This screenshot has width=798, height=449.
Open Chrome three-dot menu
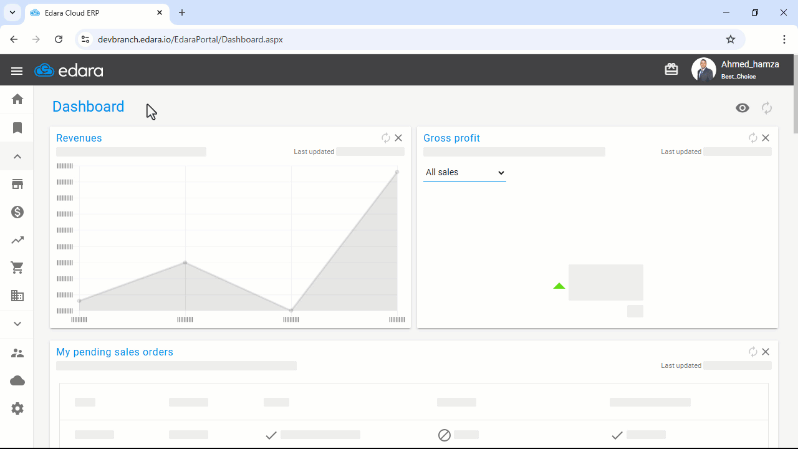coord(784,39)
